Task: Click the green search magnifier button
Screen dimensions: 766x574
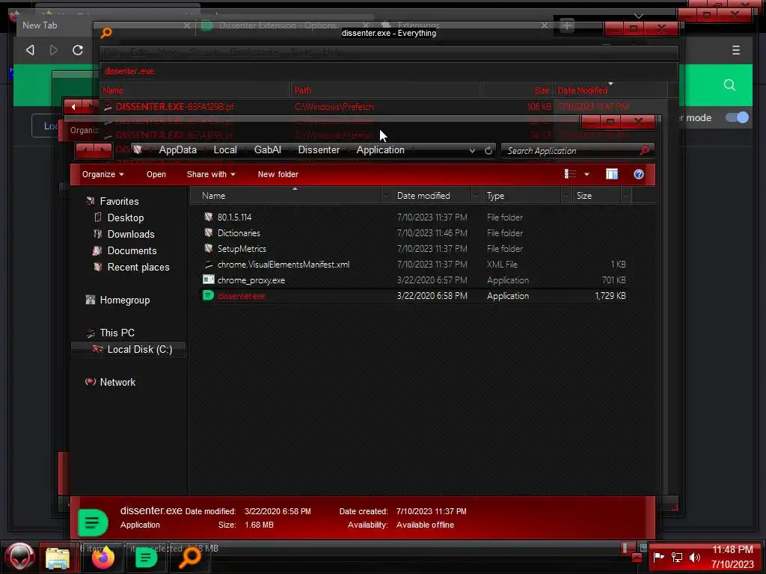Action: point(729,85)
